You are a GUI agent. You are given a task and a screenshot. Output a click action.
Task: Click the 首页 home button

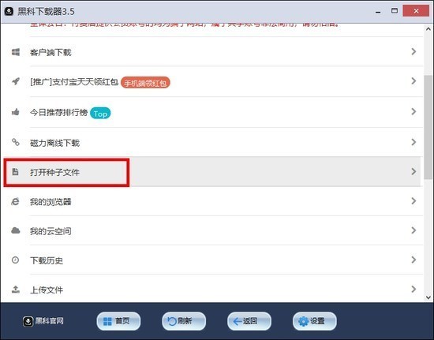tap(118, 321)
